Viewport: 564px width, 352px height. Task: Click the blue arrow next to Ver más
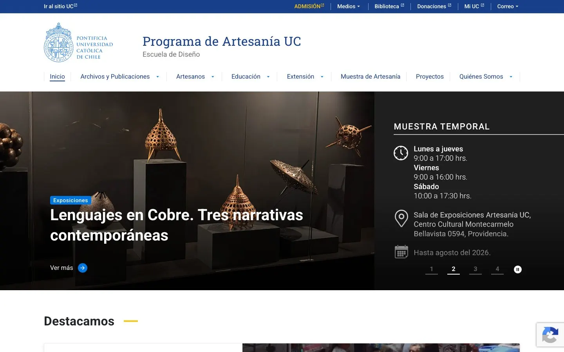tap(83, 268)
